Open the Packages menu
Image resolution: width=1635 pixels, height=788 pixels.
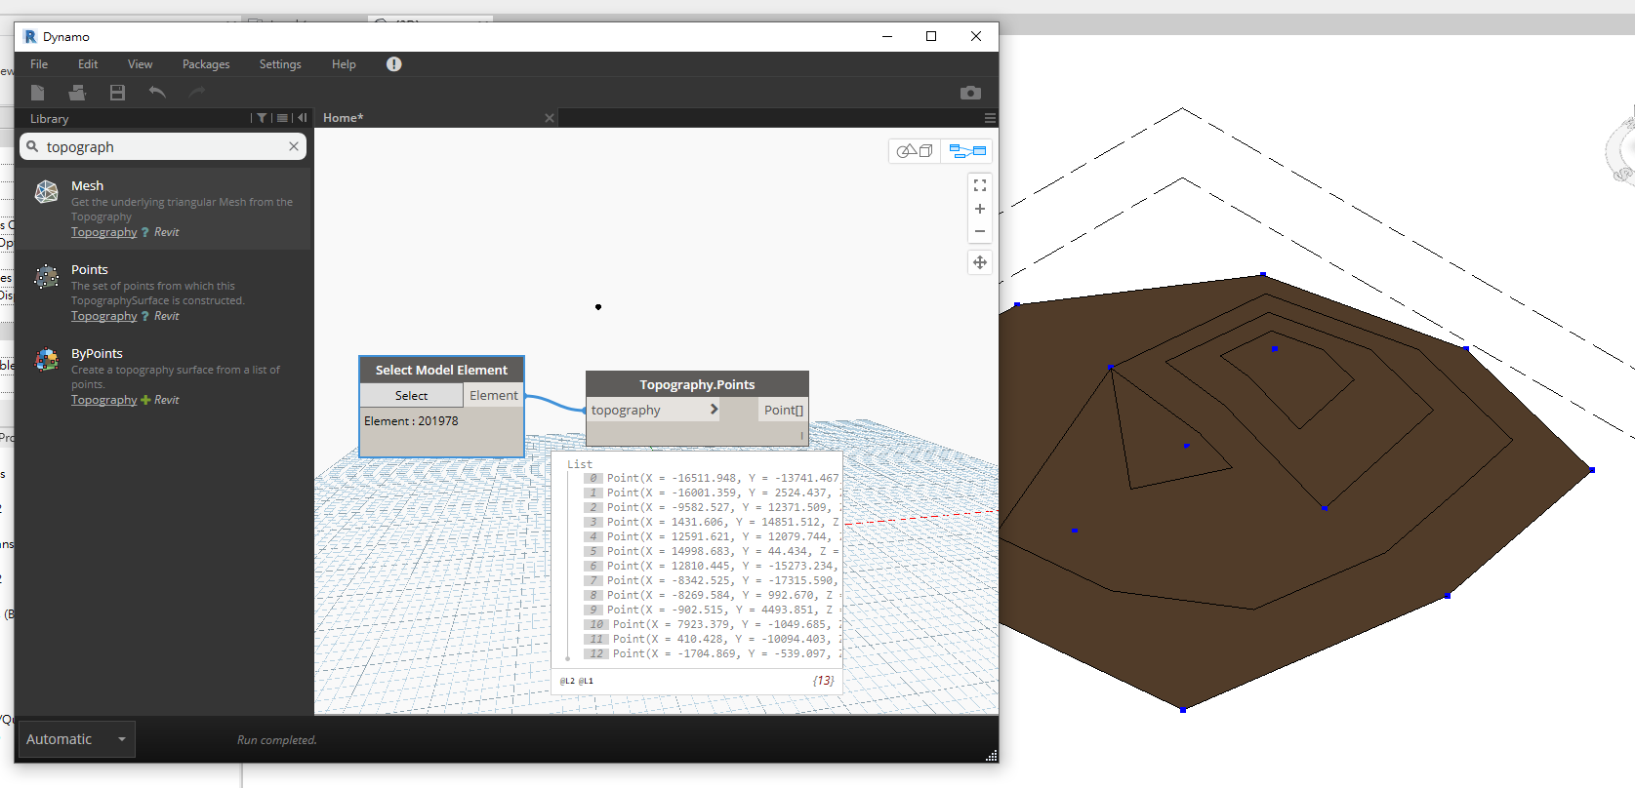[x=206, y=64]
